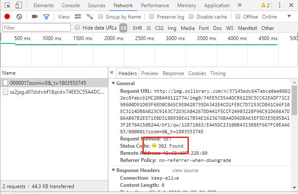Click the view source link

pyautogui.click(x=185, y=170)
